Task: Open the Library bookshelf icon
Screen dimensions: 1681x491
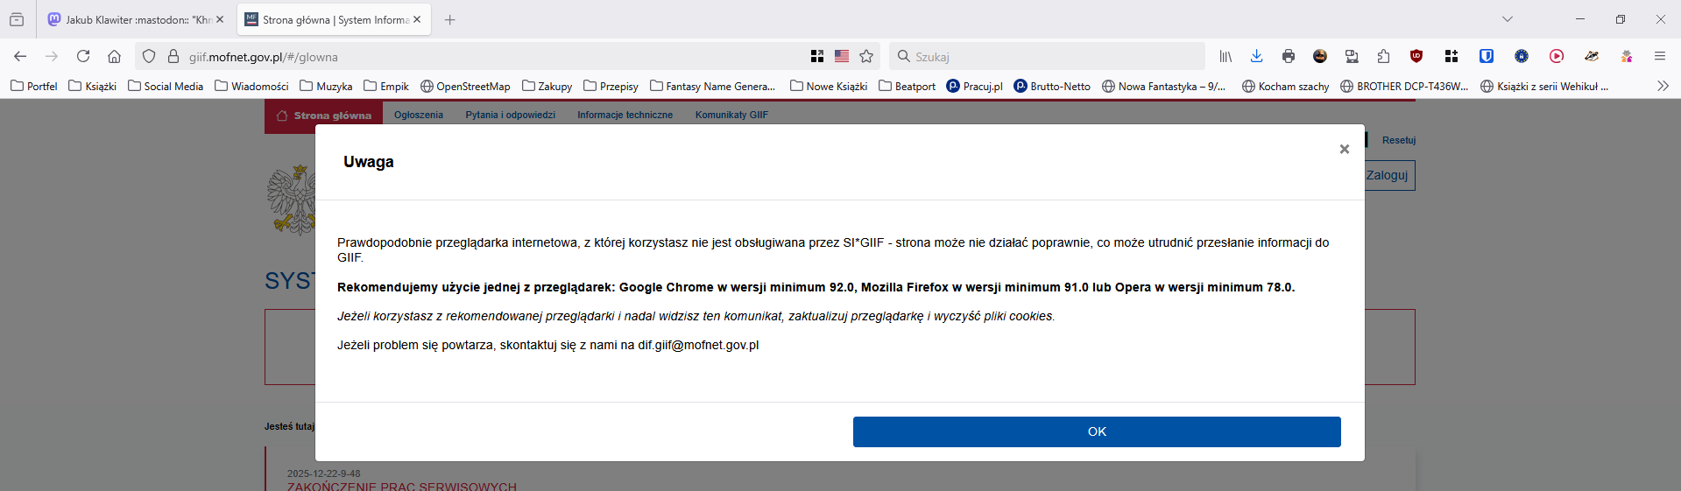Action: pyautogui.click(x=1225, y=56)
